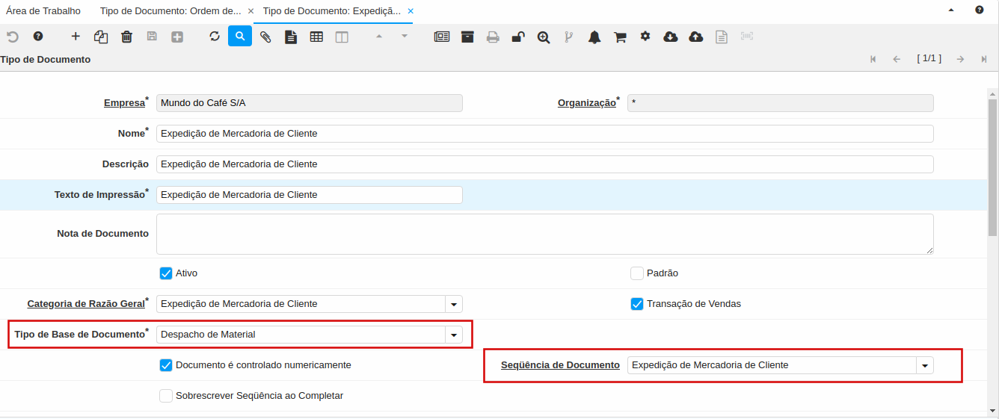Click the save and new icon
Image resolution: width=999 pixels, height=419 pixels.
177,37
